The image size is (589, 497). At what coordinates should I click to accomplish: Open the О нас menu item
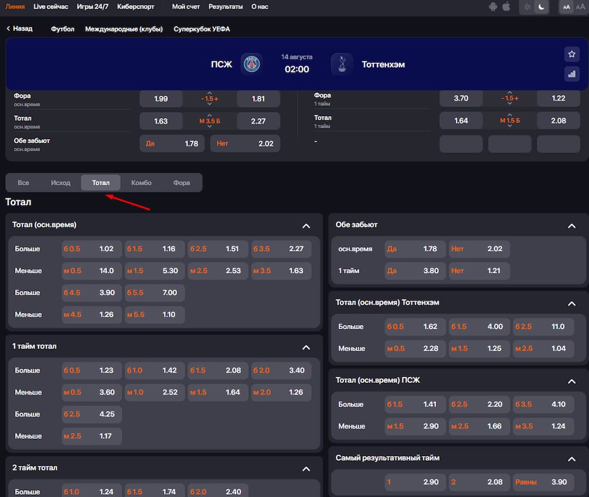(x=259, y=6)
